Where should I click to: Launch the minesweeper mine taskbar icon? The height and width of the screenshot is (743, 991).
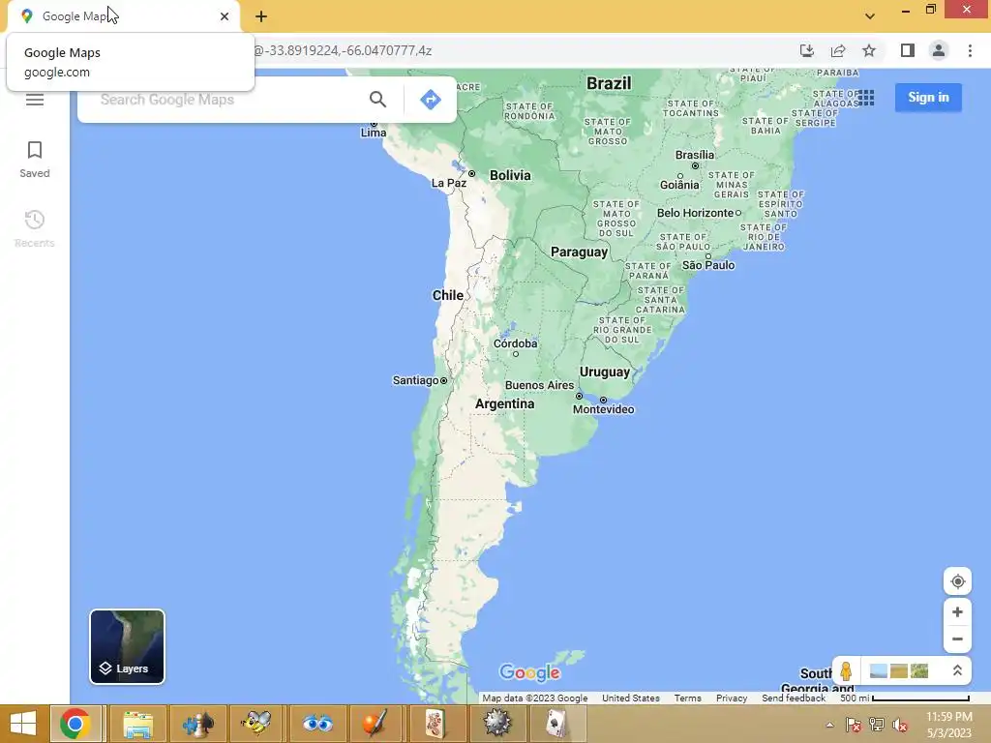[496, 724]
